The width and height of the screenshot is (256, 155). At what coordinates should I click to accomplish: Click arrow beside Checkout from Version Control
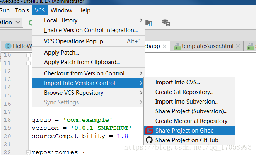coord(141,73)
